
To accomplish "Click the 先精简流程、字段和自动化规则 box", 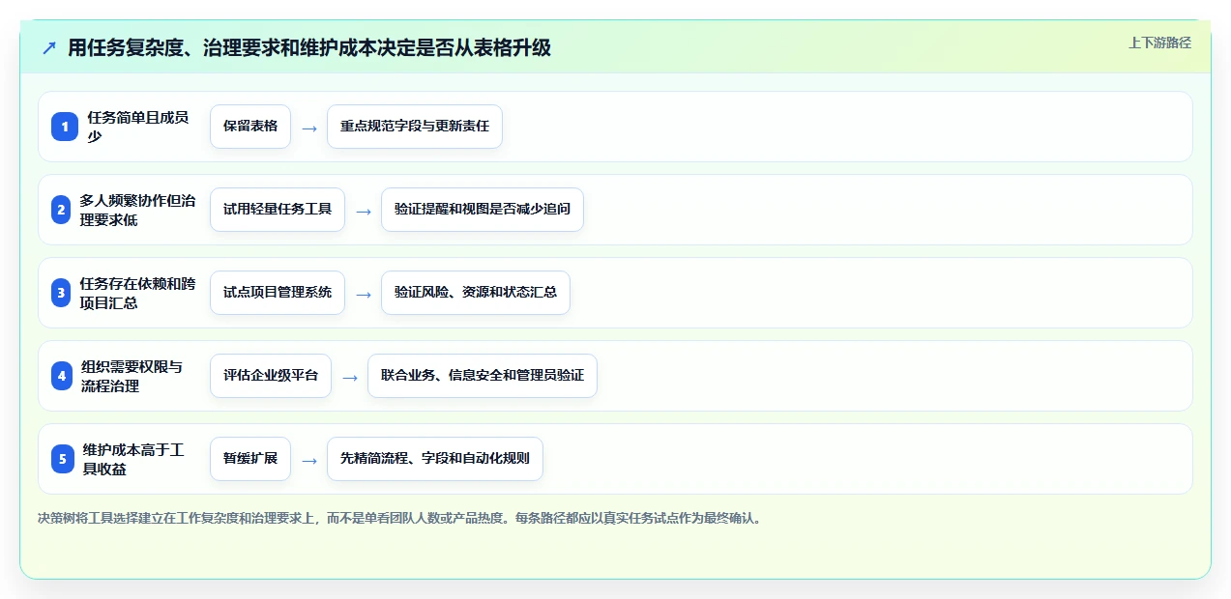I will pos(435,459).
